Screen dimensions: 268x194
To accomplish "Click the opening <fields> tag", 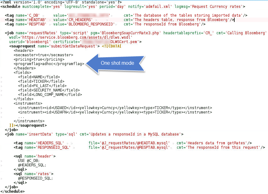I will tap(22, 73).
